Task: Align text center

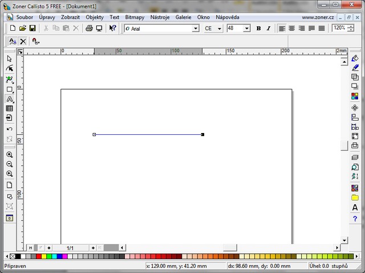Action: point(291,28)
